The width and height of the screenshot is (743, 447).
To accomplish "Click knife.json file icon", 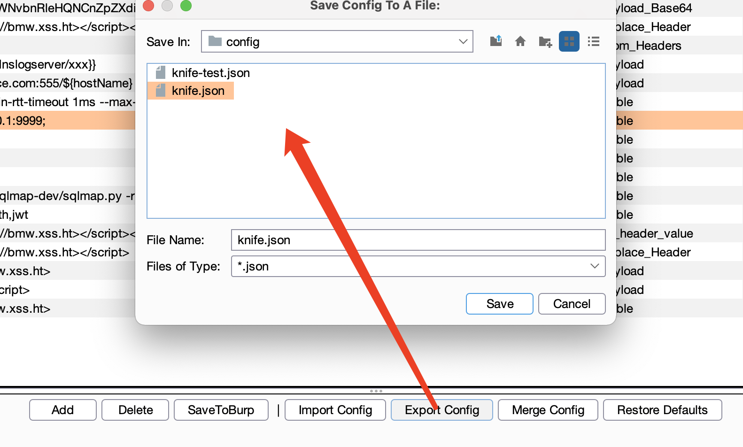I will pos(161,90).
